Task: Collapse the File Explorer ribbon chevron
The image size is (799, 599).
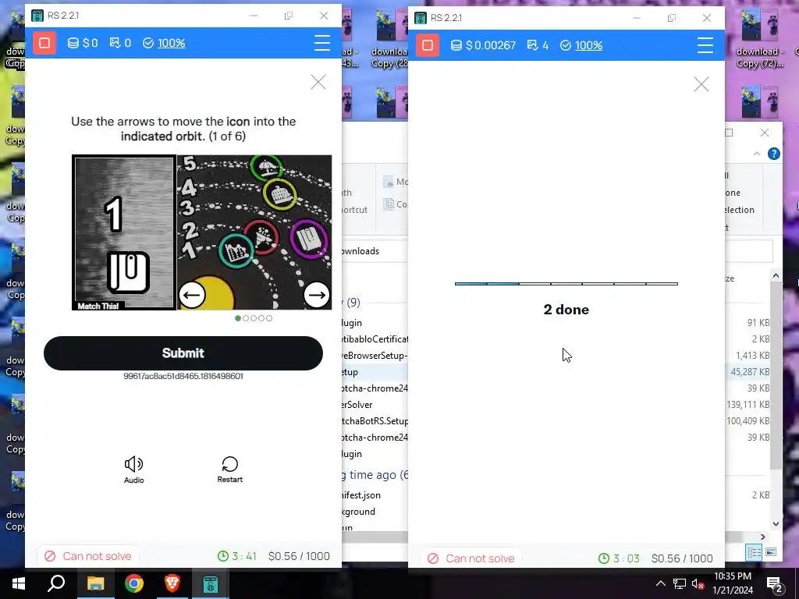Action: (757, 154)
